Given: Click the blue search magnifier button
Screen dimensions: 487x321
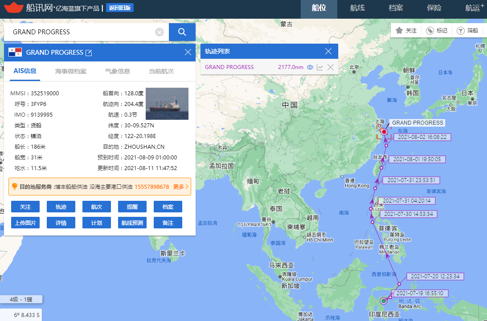Looking at the screenshot, I should (x=182, y=32).
